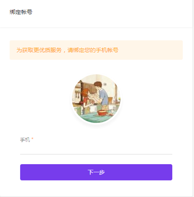Click the 绑定帐号 page title

click(x=21, y=12)
